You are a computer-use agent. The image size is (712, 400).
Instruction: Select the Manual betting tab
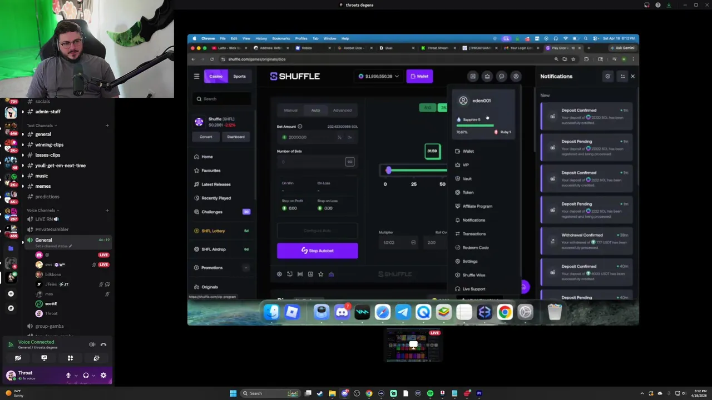(x=291, y=110)
